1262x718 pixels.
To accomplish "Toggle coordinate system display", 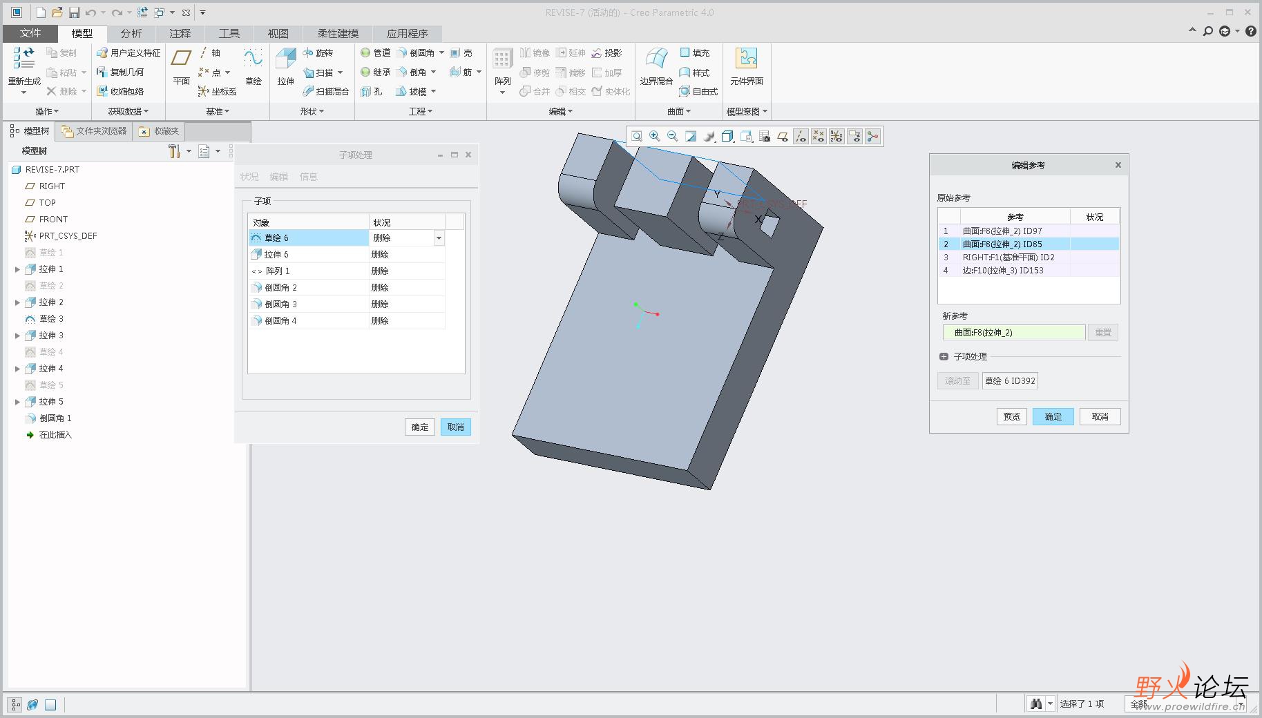I will point(836,137).
